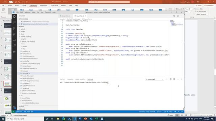
Task: Click the open changes icon in editor toolbar
Action: coord(174,16)
